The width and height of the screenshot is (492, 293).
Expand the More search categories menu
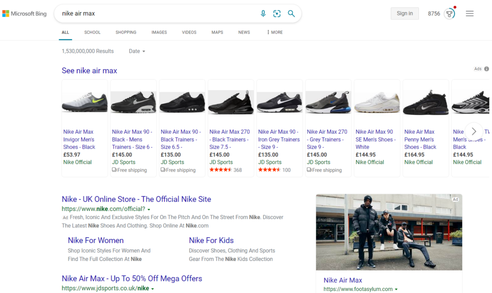[275, 33]
